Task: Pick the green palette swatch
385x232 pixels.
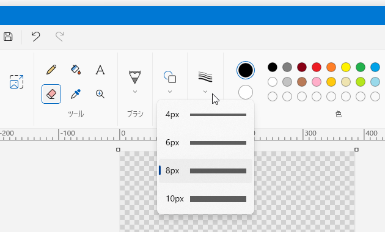Action: (361, 67)
